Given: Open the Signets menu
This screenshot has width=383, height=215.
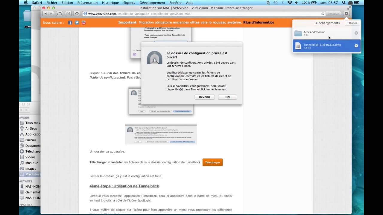Looking at the screenshot, I should coord(129,3).
